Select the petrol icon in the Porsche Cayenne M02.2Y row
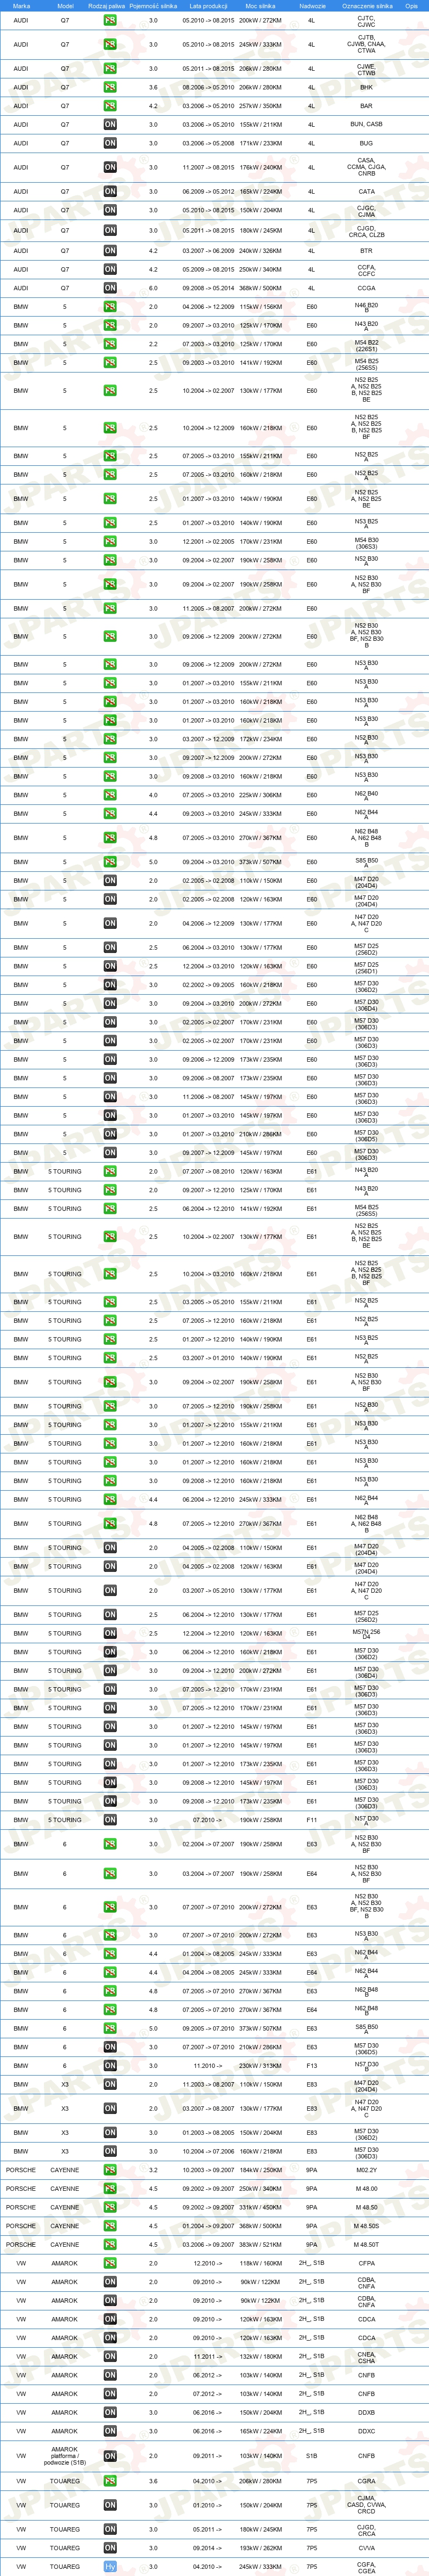Viewport: 429px width, 2576px height. tap(110, 2170)
